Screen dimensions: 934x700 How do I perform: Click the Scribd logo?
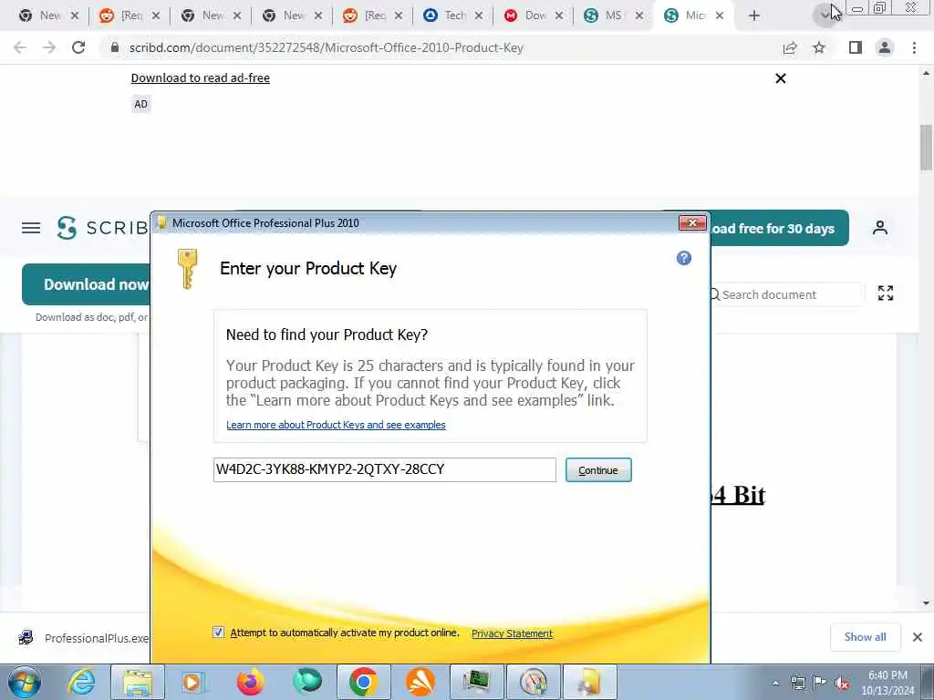coord(102,227)
